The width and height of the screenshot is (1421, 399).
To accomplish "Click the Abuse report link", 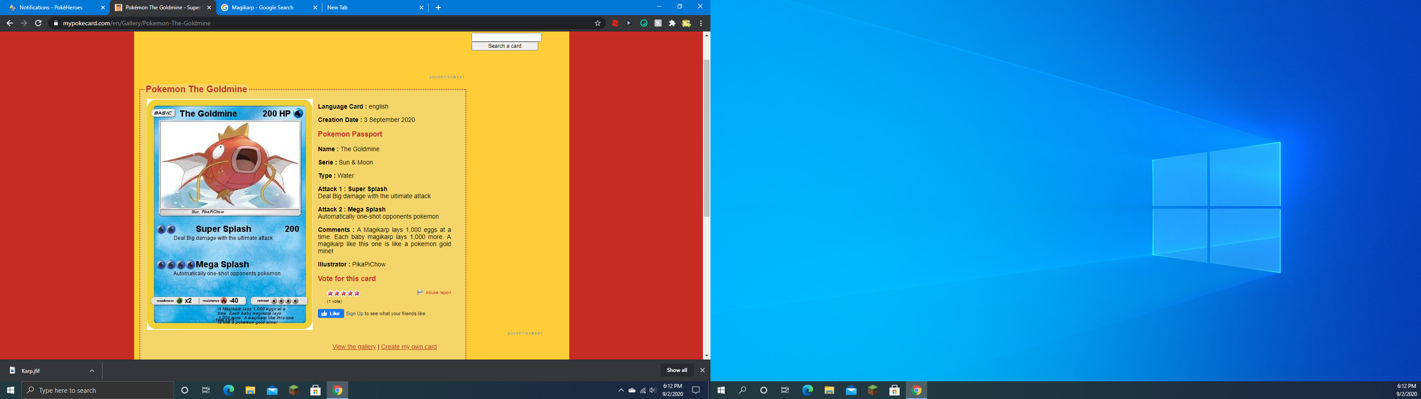I will (x=438, y=293).
